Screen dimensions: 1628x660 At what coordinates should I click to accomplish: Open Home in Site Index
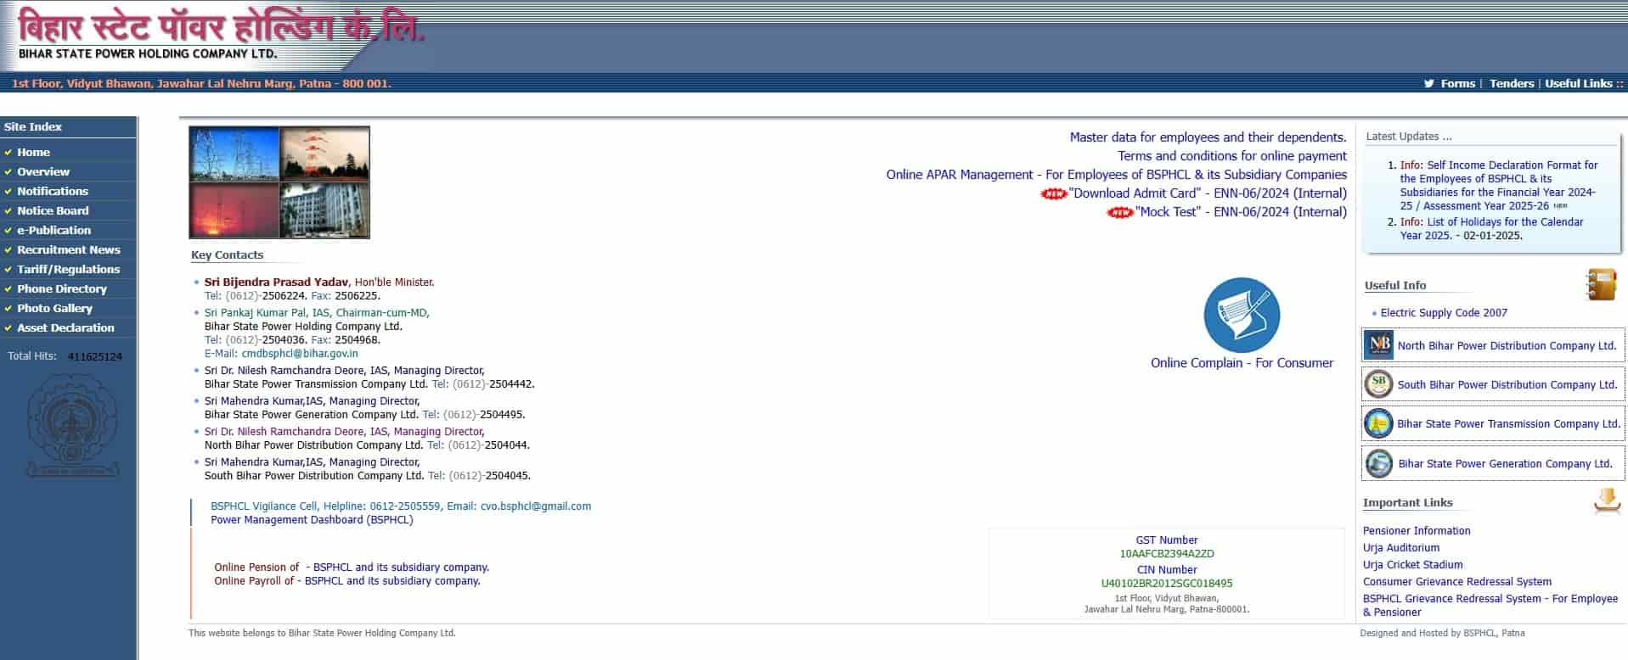click(x=33, y=152)
